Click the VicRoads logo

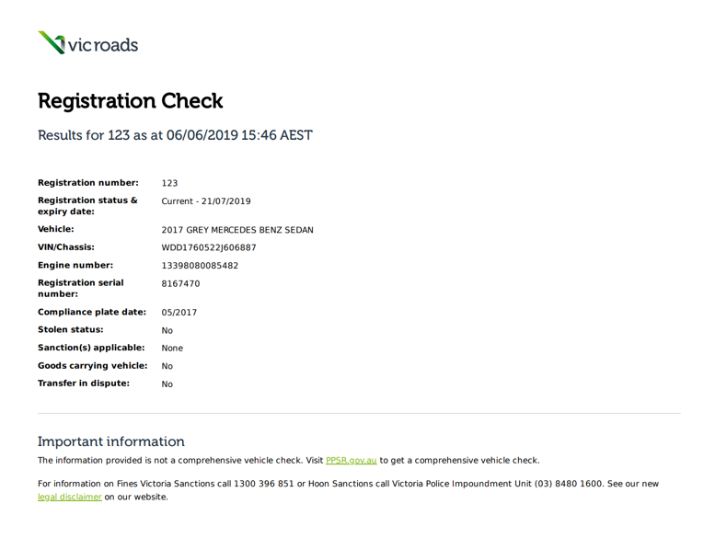point(87,43)
